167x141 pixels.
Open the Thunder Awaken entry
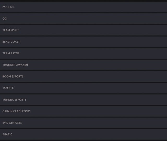(83, 65)
